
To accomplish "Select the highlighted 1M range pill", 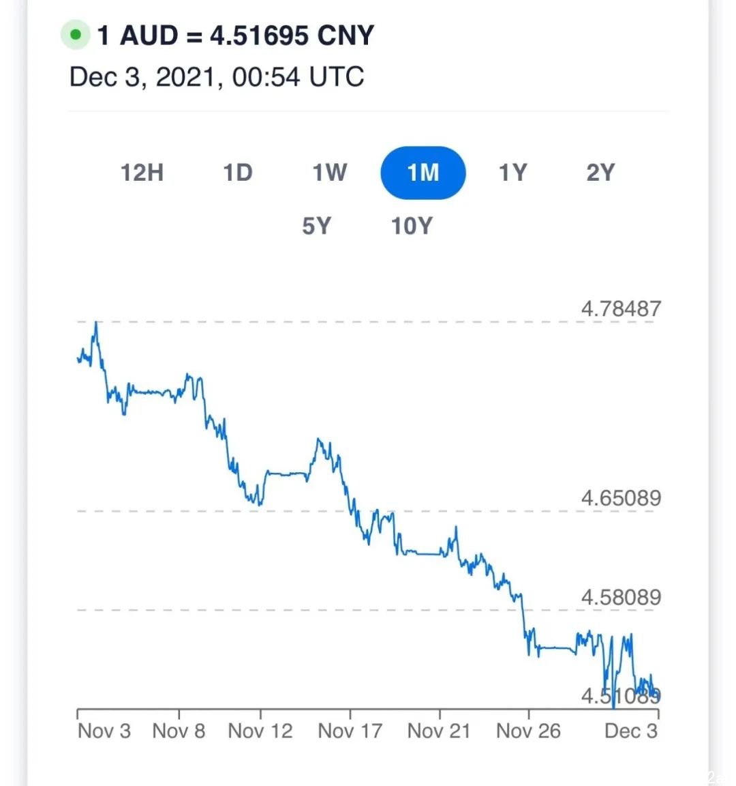I will point(423,173).
